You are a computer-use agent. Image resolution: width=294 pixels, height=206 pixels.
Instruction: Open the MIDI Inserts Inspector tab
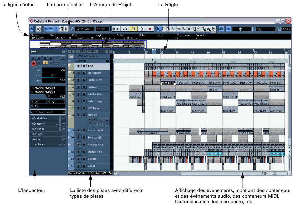(48, 124)
